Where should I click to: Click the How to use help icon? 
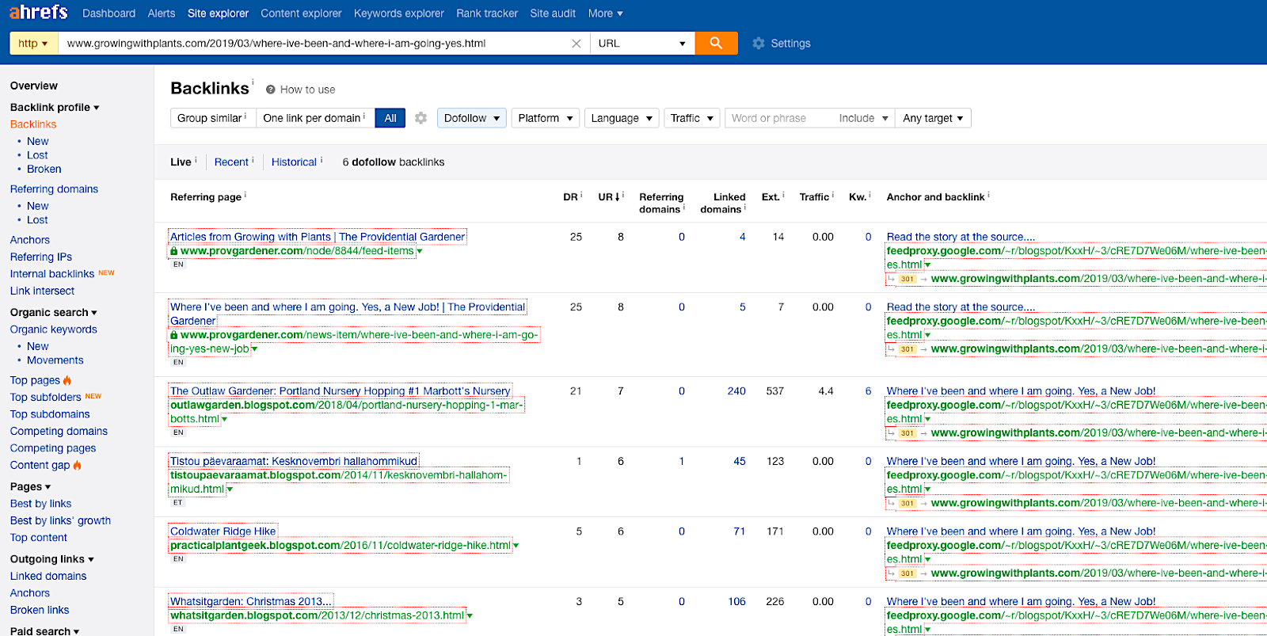270,89
